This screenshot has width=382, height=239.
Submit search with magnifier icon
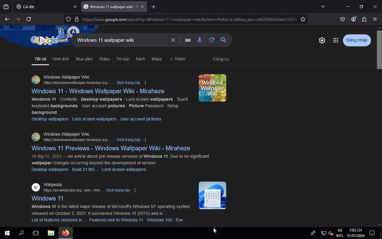[x=223, y=40]
